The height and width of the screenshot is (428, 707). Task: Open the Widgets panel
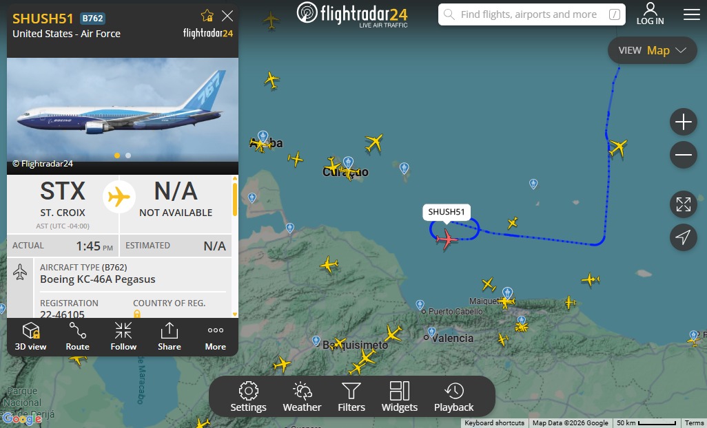tap(400, 396)
